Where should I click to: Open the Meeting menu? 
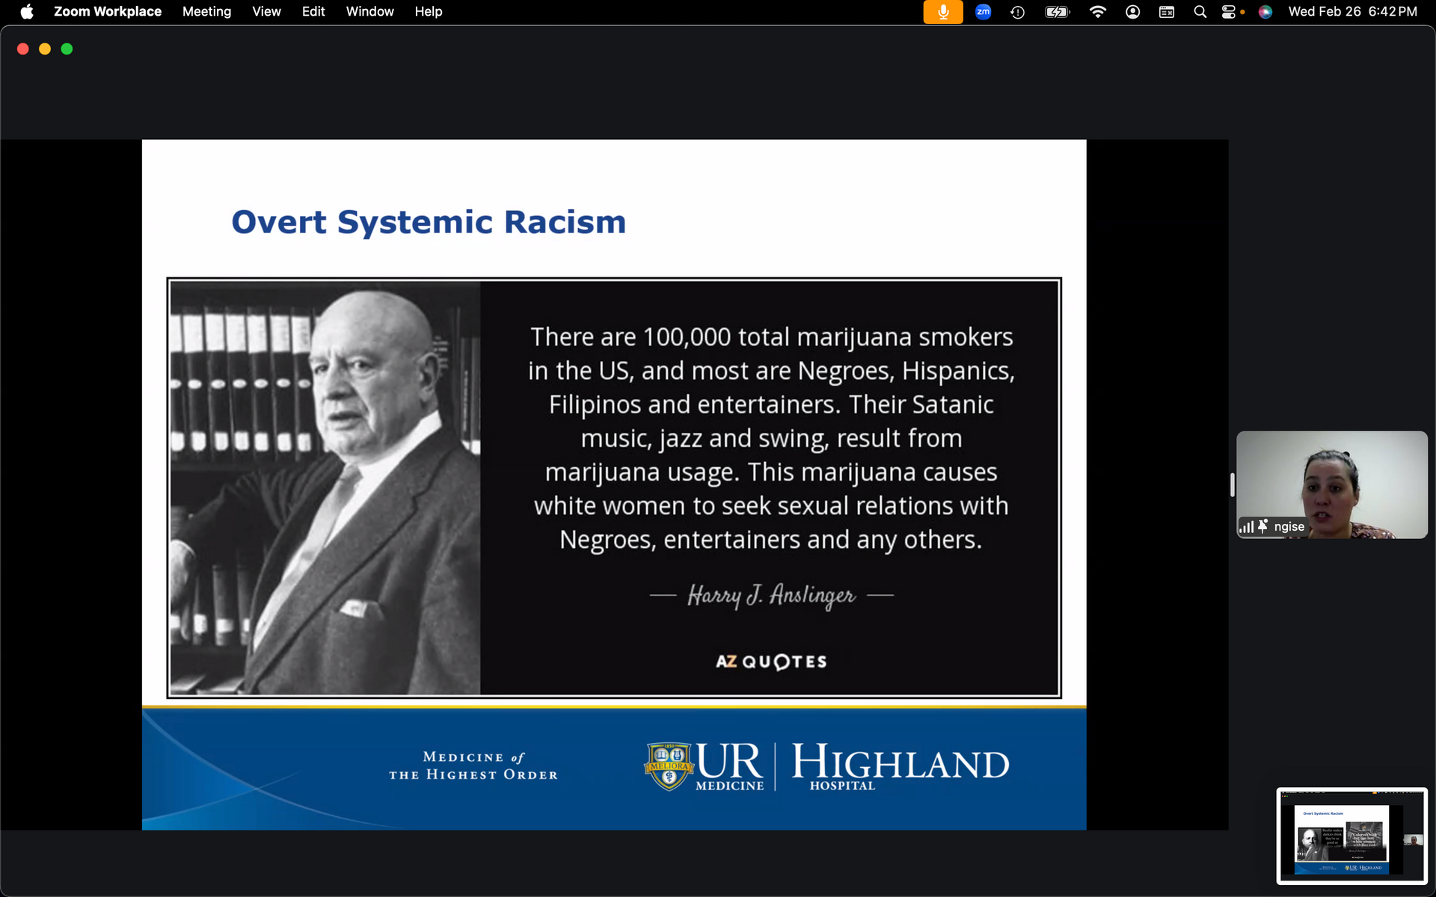[x=206, y=12]
